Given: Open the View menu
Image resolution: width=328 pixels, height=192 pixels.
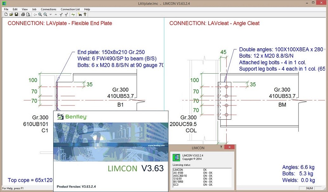Looking at the screenshot, I should tap(25, 9).
